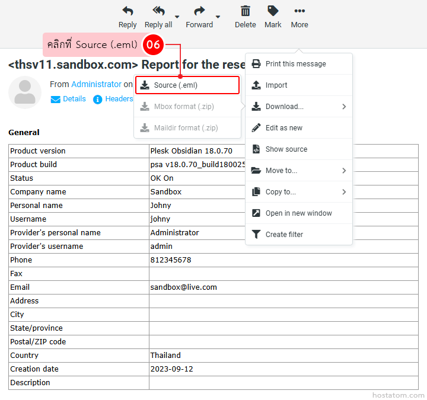Viewport: 427px width, 400px height.
Task: Click the Reply all icon
Action: pyautogui.click(x=158, y=11)
